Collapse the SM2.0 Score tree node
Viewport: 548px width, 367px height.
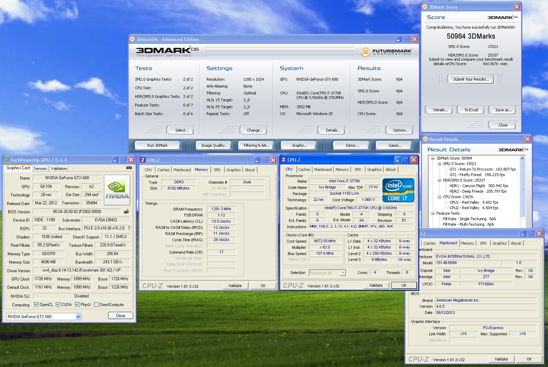coord(439,164)
